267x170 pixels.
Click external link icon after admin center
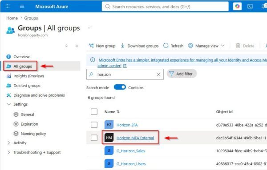(x=125, y=66)
